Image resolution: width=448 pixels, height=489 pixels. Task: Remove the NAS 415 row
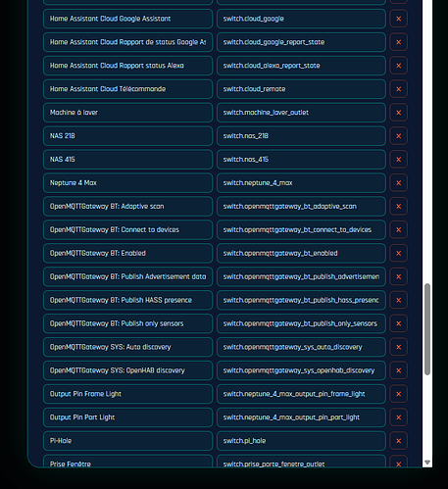[398, 160]
